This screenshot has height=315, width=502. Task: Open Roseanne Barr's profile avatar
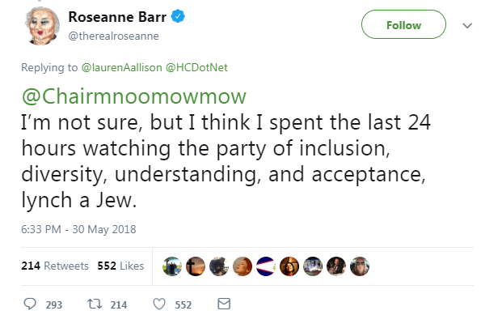tap(42, 26)
